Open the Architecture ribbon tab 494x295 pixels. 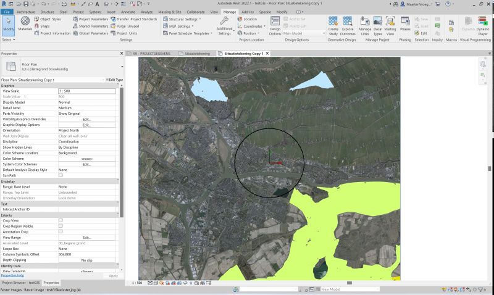coord(26,12)
